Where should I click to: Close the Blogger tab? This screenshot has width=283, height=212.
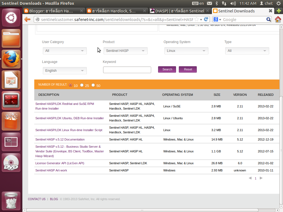point(82,11)
